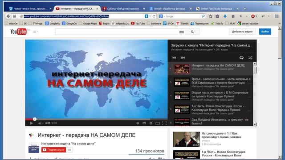Open the downloads arrow icon

point(225,16)
